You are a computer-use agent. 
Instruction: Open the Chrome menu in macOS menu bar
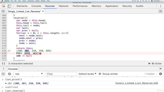tap(7, 1)
